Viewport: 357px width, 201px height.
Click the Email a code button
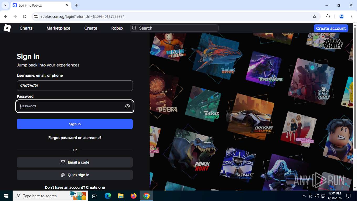pyautogui.click(x=75, y=162)
